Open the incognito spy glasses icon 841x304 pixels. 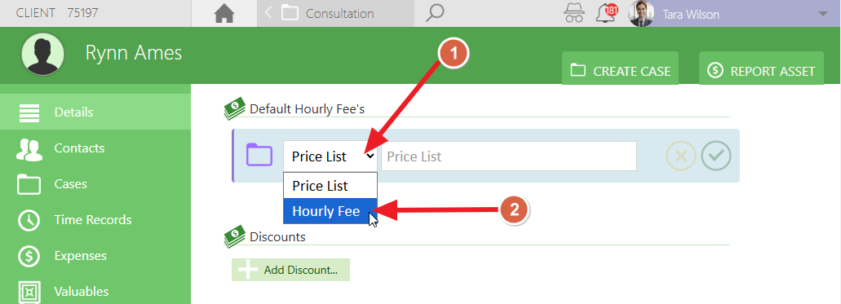click(574, 13)
